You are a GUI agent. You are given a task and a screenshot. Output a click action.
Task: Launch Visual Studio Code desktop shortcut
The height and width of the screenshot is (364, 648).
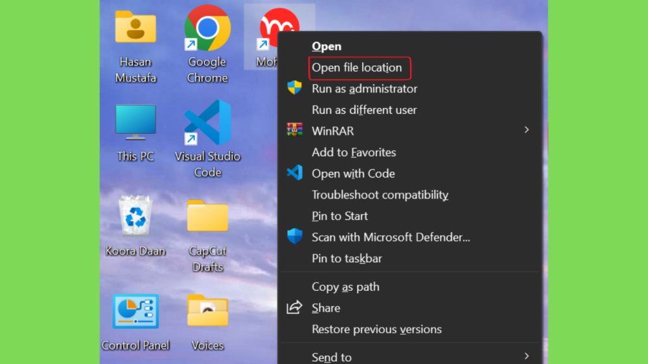208,123
